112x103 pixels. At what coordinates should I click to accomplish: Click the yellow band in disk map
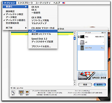point(42,34)
